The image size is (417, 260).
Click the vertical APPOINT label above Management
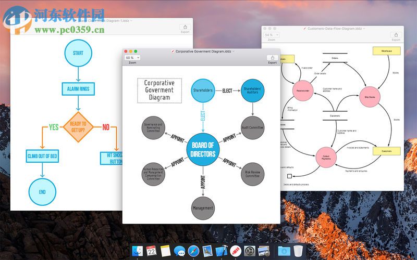click(203, 181)
